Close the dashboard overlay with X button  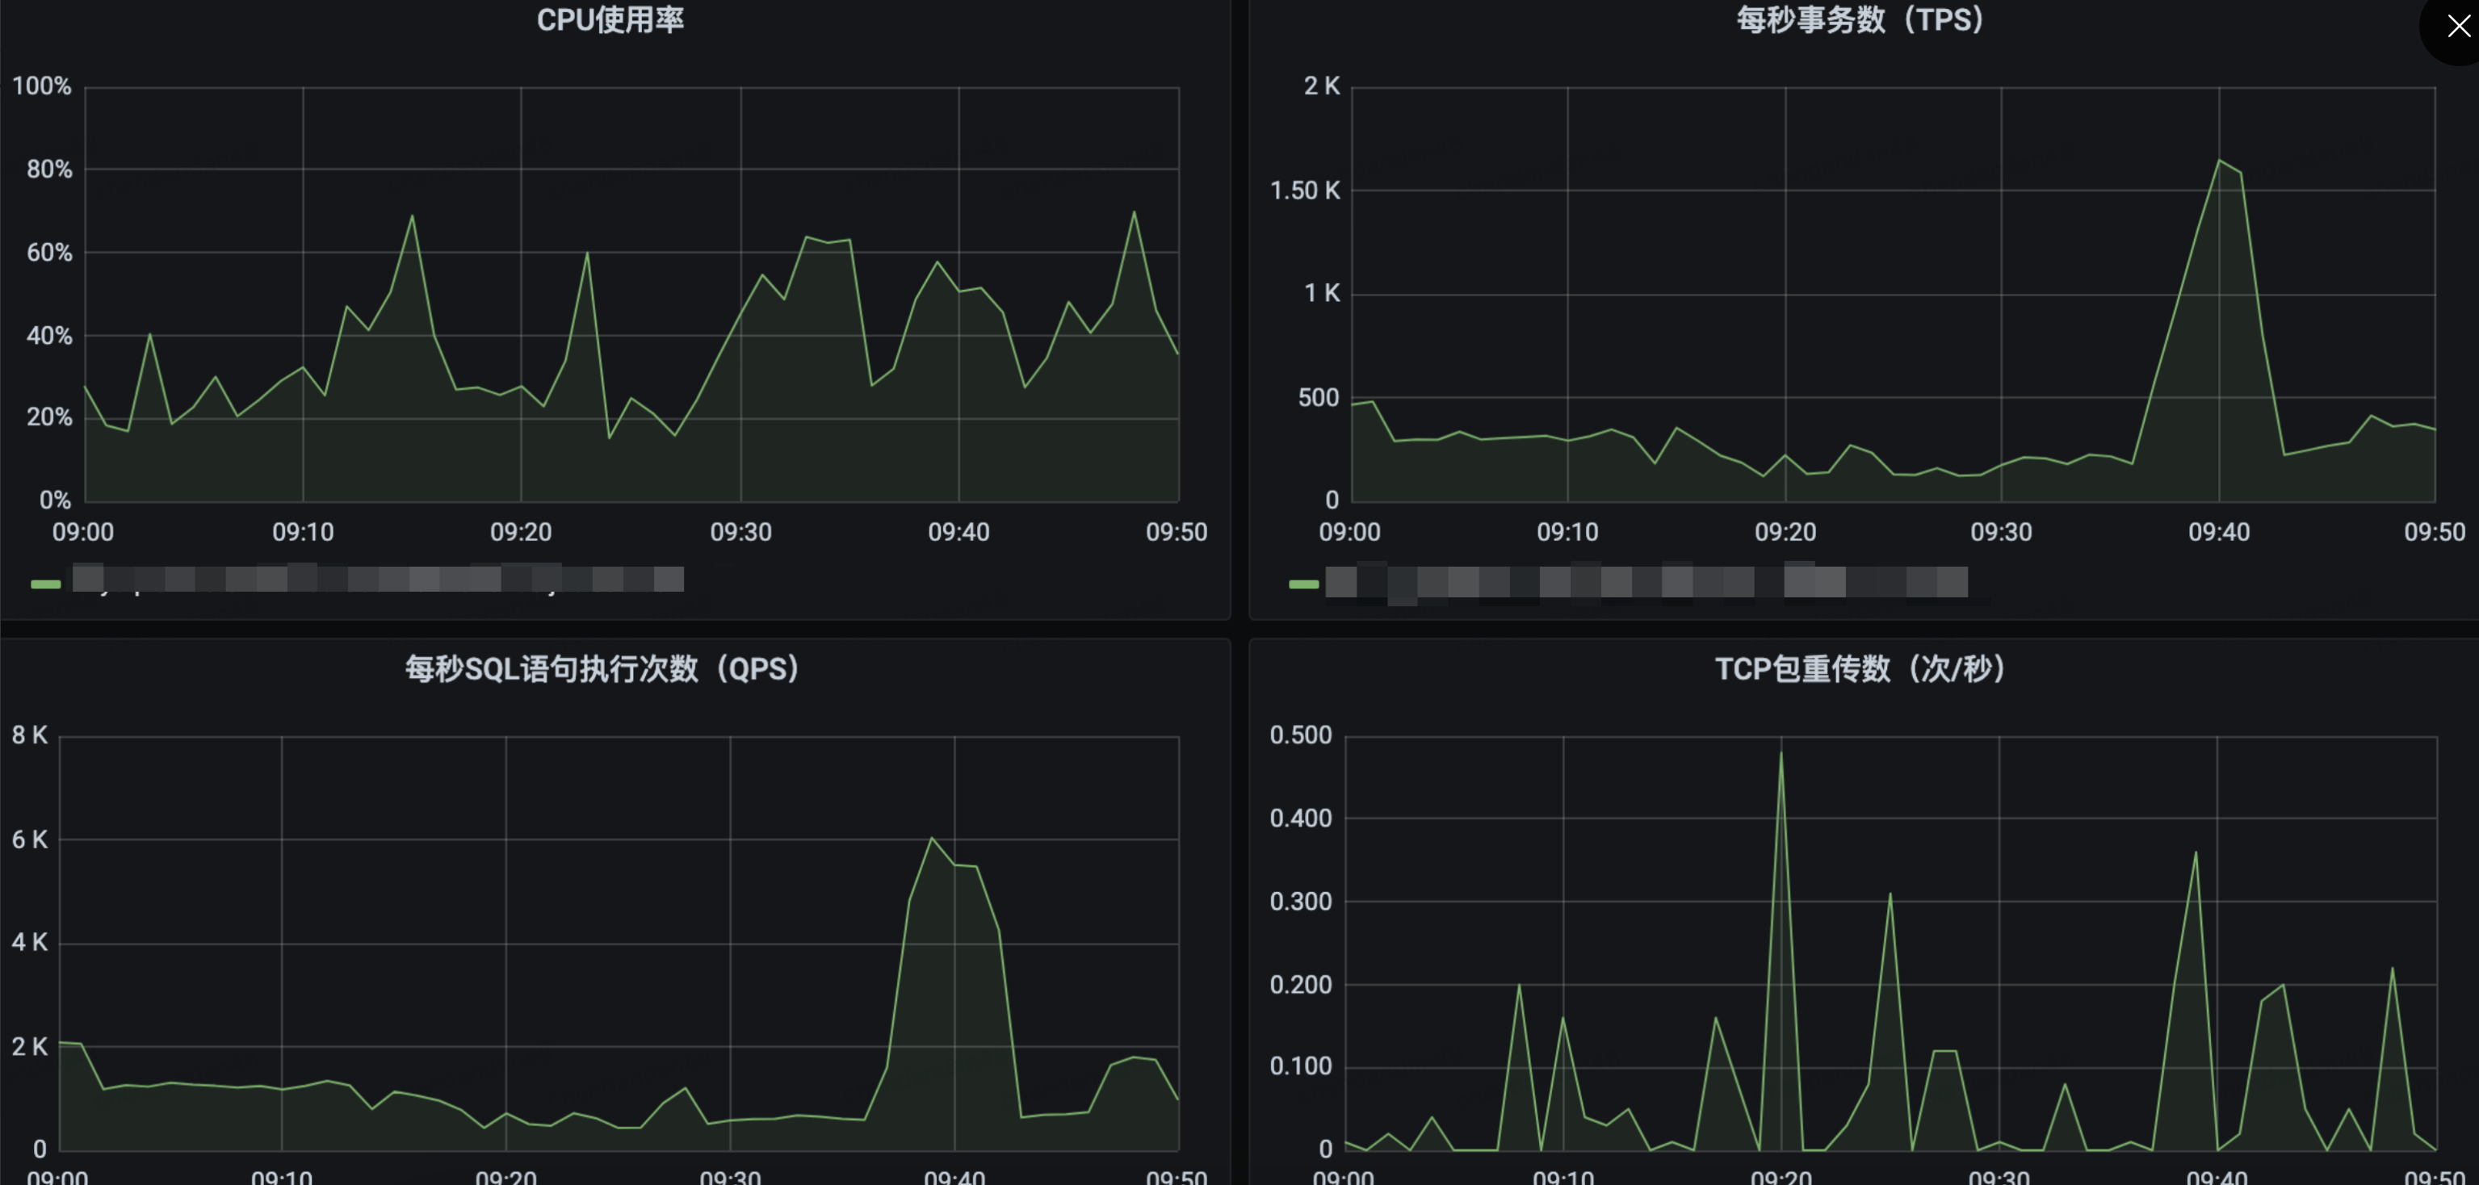click(2458, 26)
